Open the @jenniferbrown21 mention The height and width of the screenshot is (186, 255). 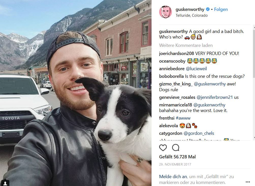pos(215,97)
